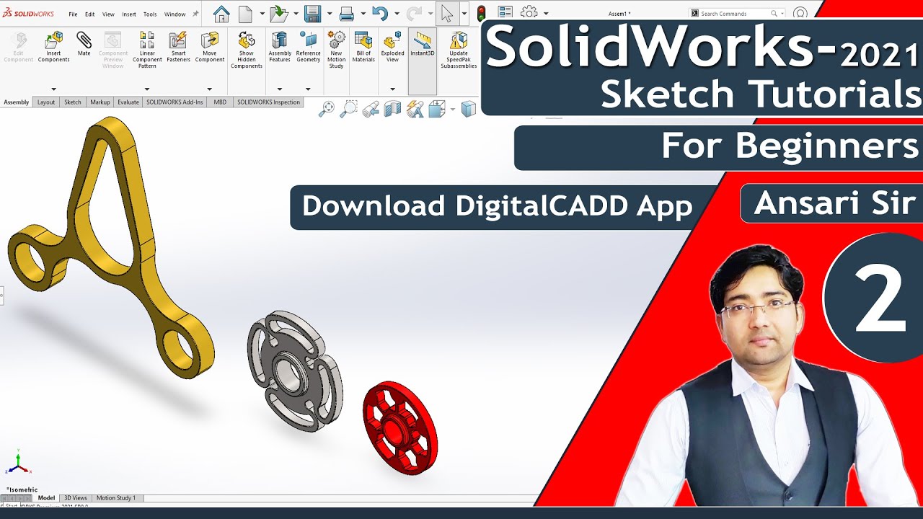Open the Insert menu
Image resolution: width=923 pixels, height=519 pixels.
129,14
